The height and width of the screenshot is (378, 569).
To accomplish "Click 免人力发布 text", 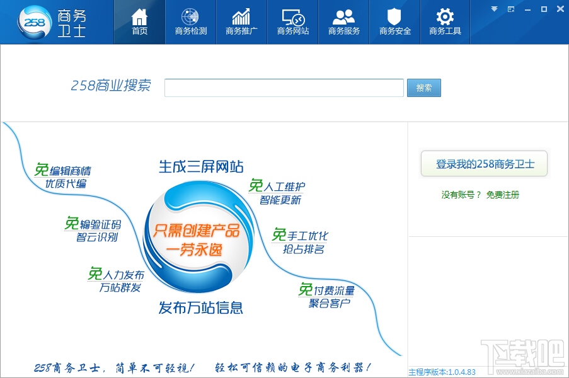I will [x=116, y=274].
